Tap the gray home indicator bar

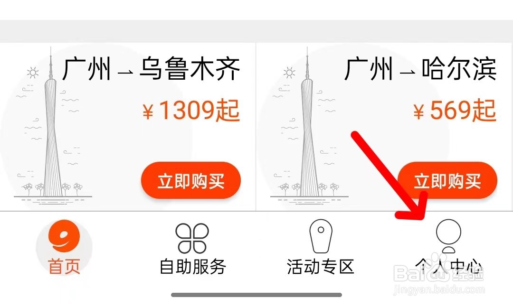point(256,295)
